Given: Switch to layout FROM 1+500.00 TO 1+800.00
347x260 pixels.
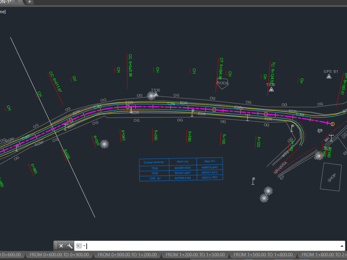Looking at the screenshot, I should coord(263,254).
